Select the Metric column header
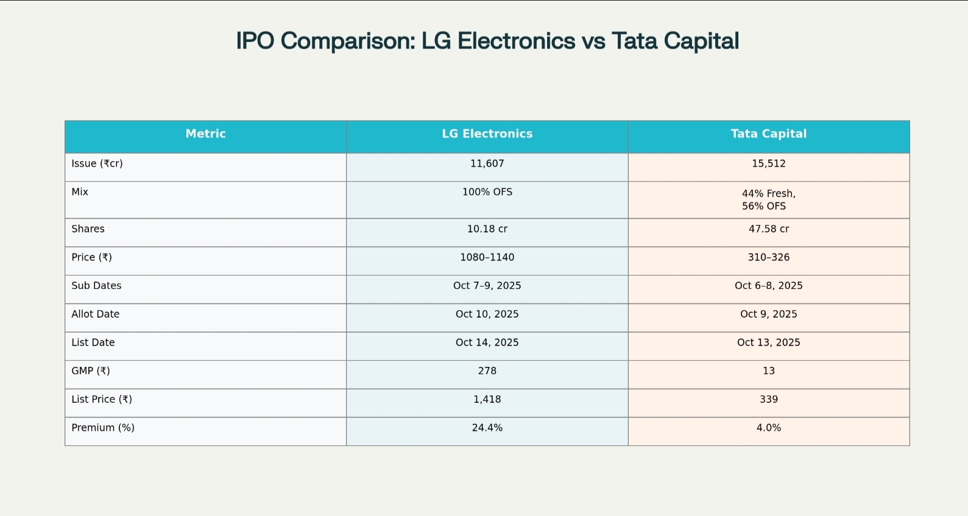This screenshot has width=968, height=516. coord(205,134)
